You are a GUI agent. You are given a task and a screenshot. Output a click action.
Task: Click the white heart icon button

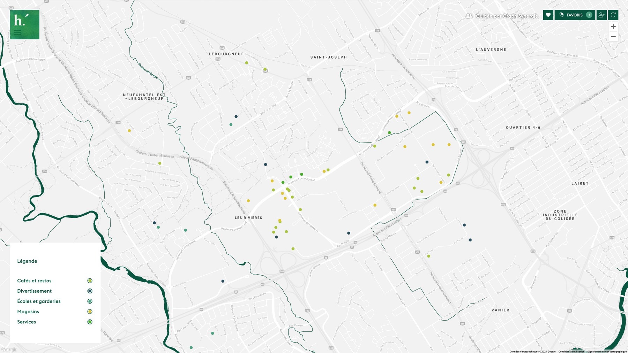pyautogui.click(x=548, y=15)
